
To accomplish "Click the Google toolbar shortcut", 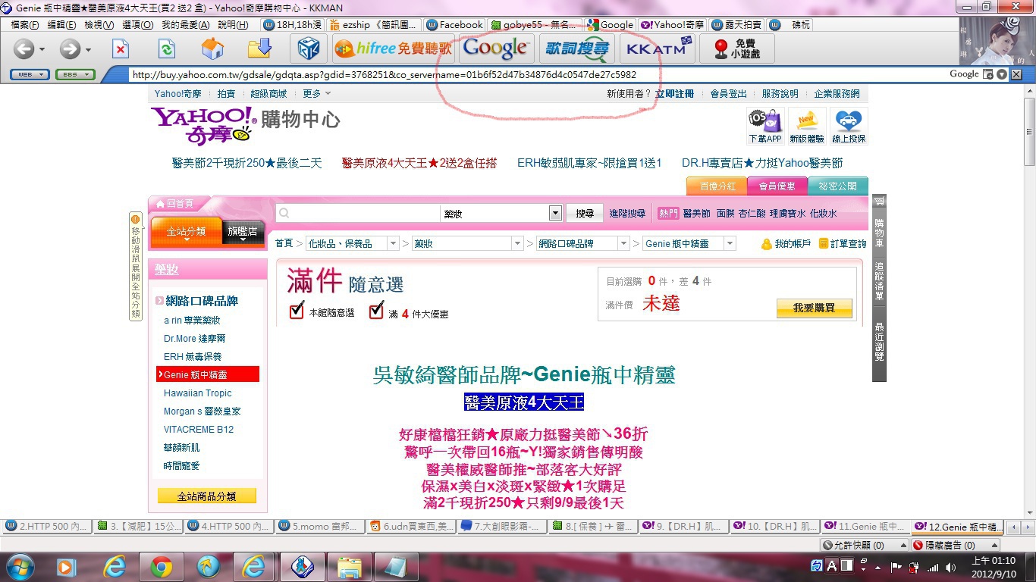I will [495, 48].
